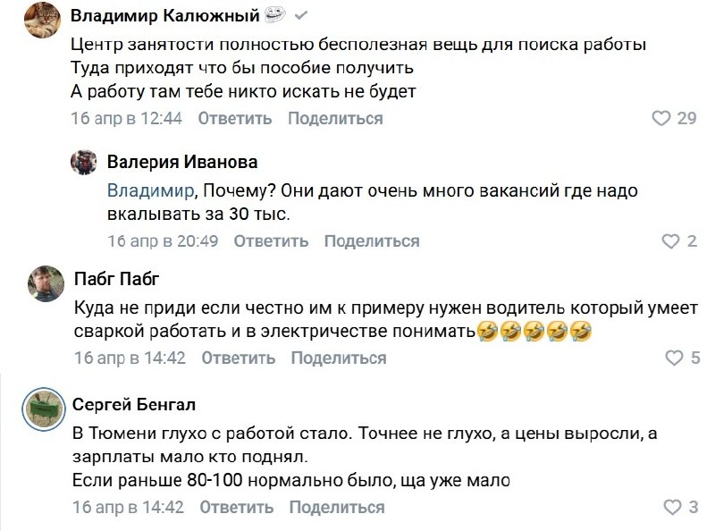Reply to Владимир Калюжный's comment
Viewport: 715px width, 531px height.
tap(234, 118)
